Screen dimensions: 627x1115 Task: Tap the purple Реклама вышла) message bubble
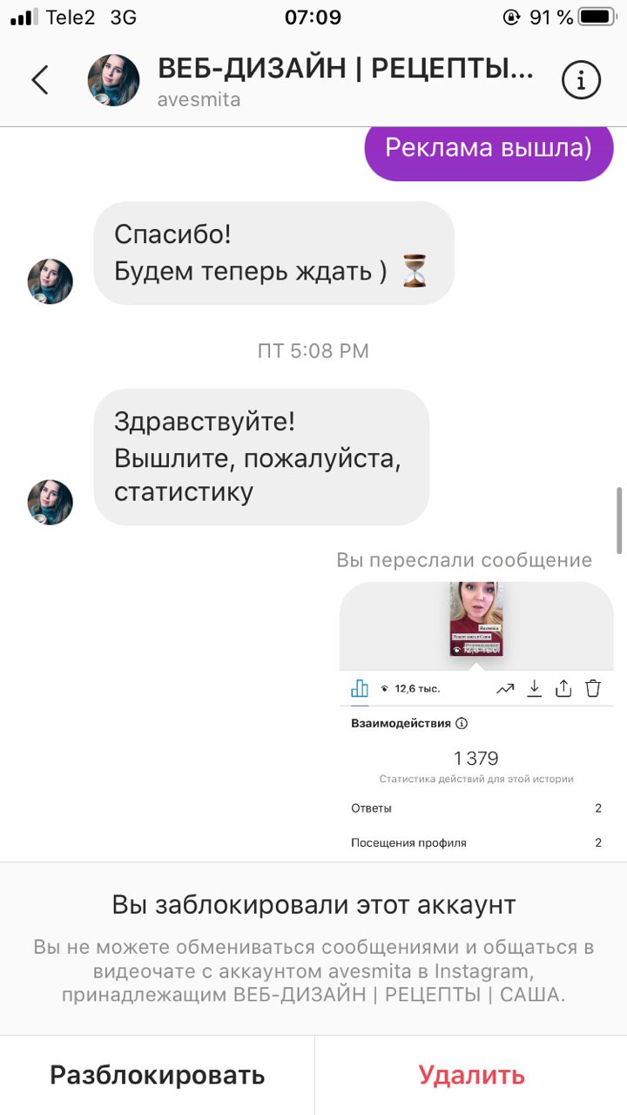click(489, 148)
